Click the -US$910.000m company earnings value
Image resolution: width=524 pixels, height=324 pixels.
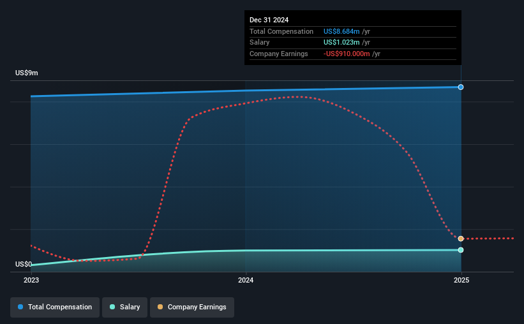tap(347, 54)
